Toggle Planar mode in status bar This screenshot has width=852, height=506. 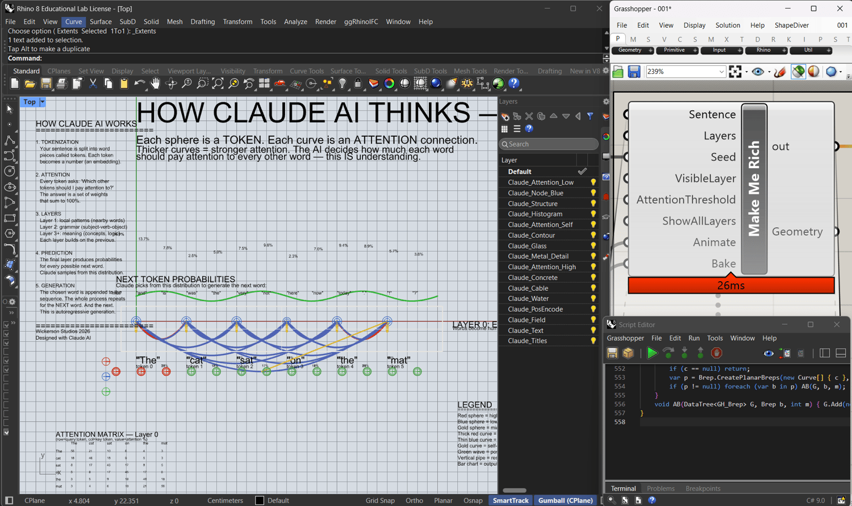coord(443,500)
